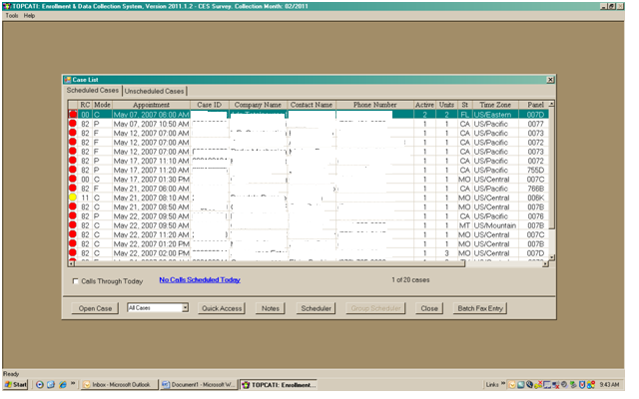Sort the list by Appointment column header
This screenshot has width=639, height=399.
pyautogui.click(x=152, y=104)
